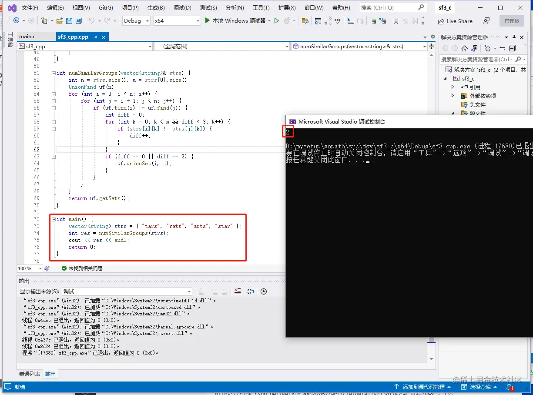
Task: Click the lightbulb quick-action icon beside zoom
Action: point(47,268)
